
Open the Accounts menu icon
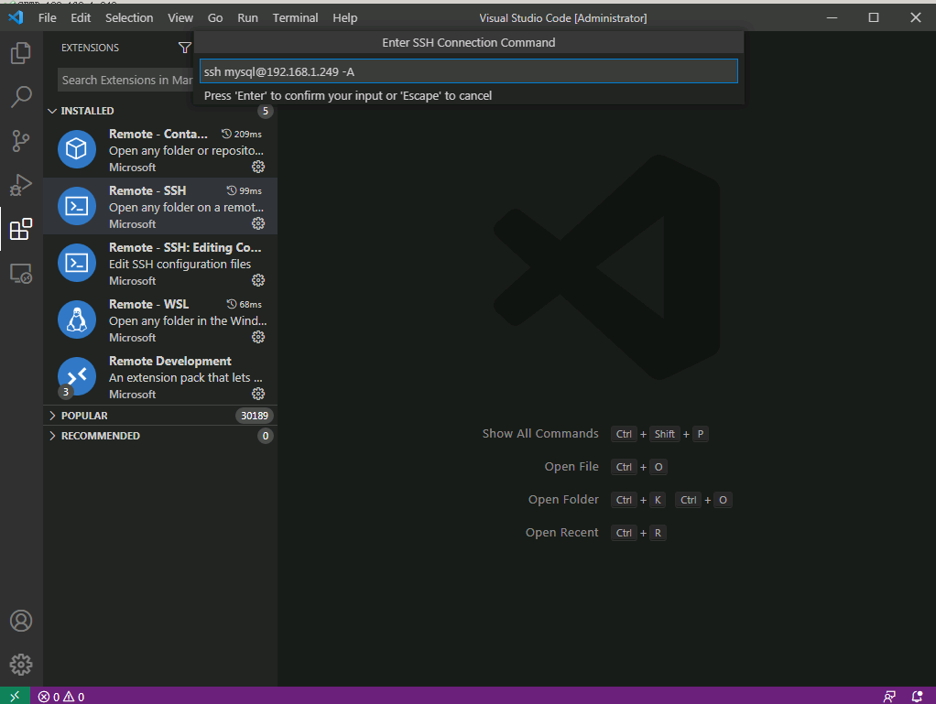point(21,621)
